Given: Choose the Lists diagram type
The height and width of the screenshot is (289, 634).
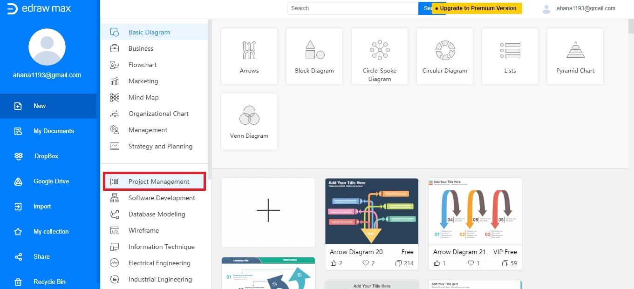Looking at the screenshot, I should click(510, 56).
